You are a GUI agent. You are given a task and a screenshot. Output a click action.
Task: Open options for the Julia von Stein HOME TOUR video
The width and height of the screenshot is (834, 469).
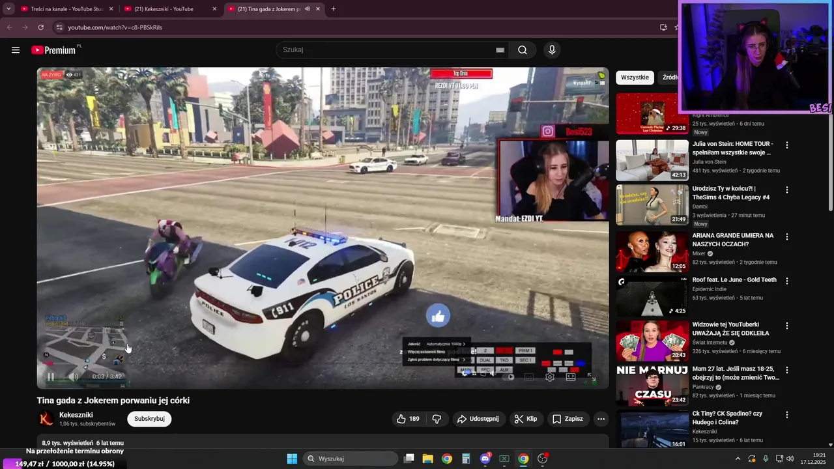tap(786, 145)
